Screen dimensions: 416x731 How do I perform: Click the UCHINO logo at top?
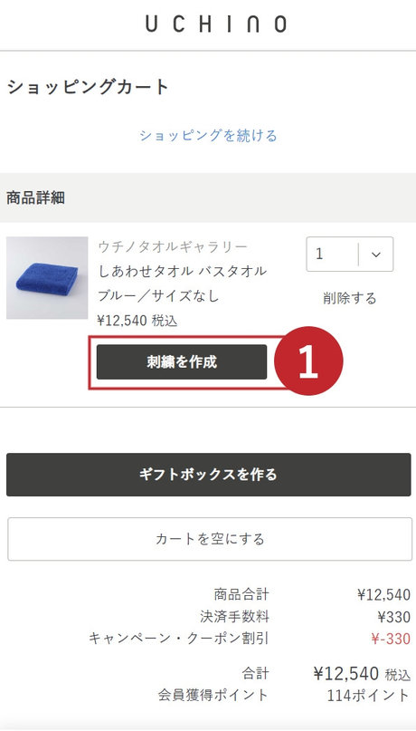click(216, 24)
